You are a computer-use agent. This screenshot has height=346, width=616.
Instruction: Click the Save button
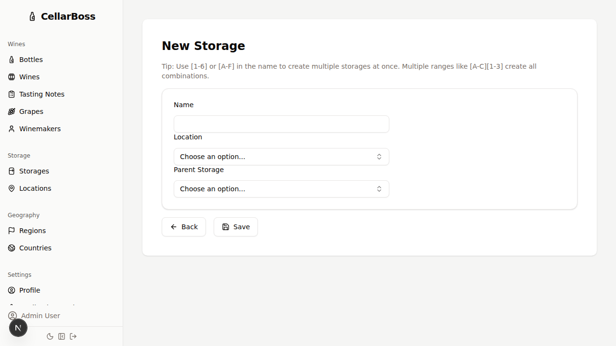point(235,226)
